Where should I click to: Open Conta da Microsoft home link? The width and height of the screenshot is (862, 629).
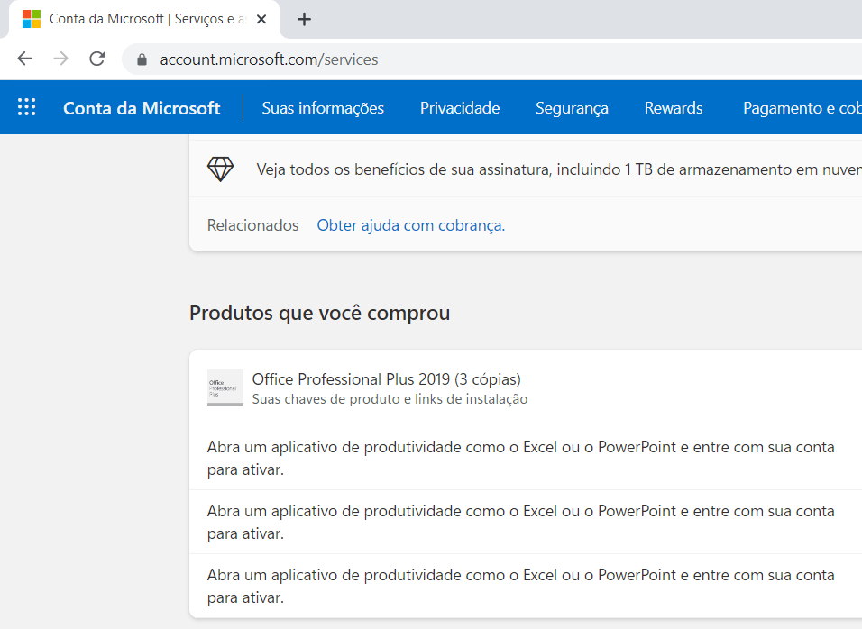(x=142, y=107)
